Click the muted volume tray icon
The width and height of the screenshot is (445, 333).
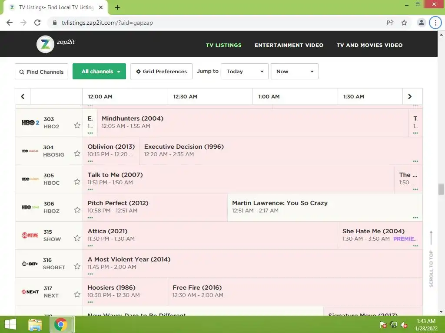pyautogui.click(x=404, y=325)
